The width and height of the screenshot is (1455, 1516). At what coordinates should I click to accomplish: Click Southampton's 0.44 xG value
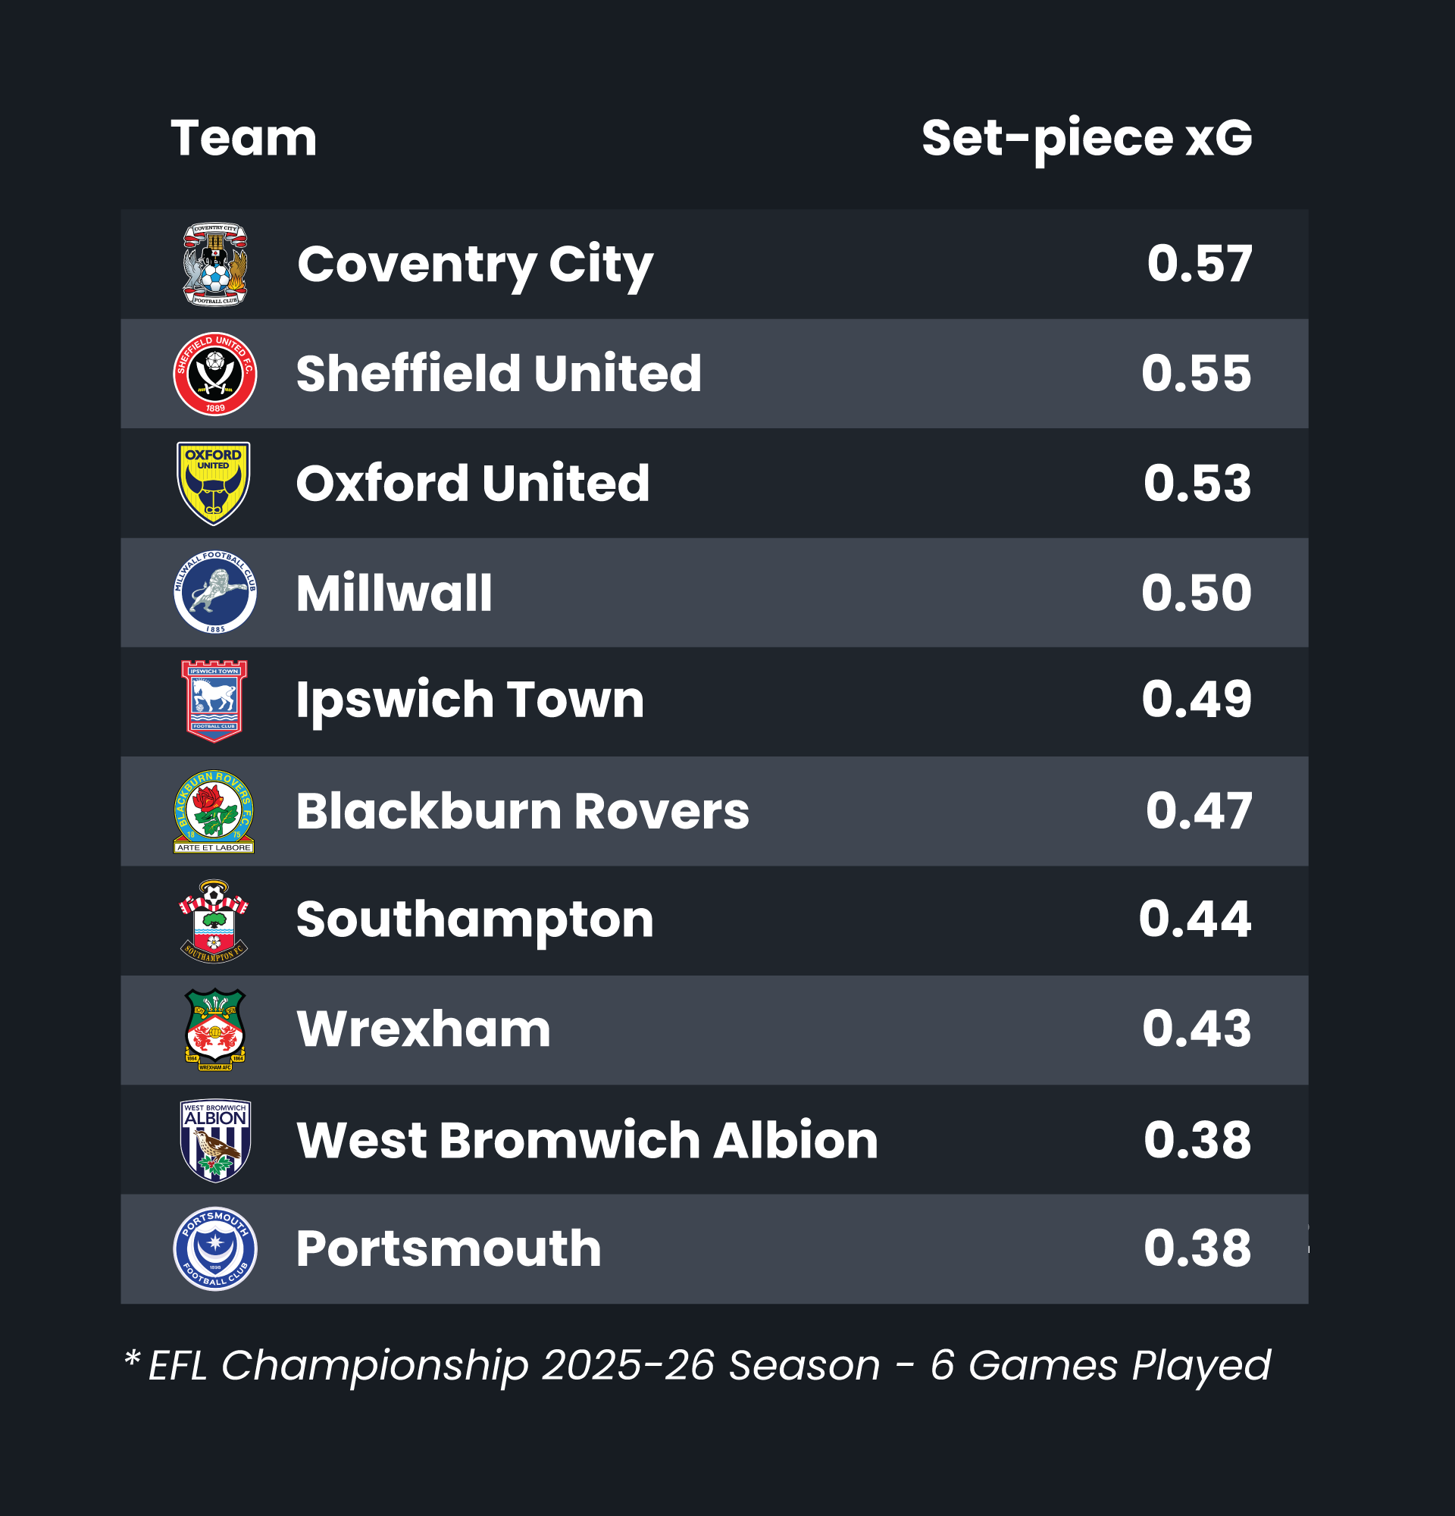(1194, 919)
